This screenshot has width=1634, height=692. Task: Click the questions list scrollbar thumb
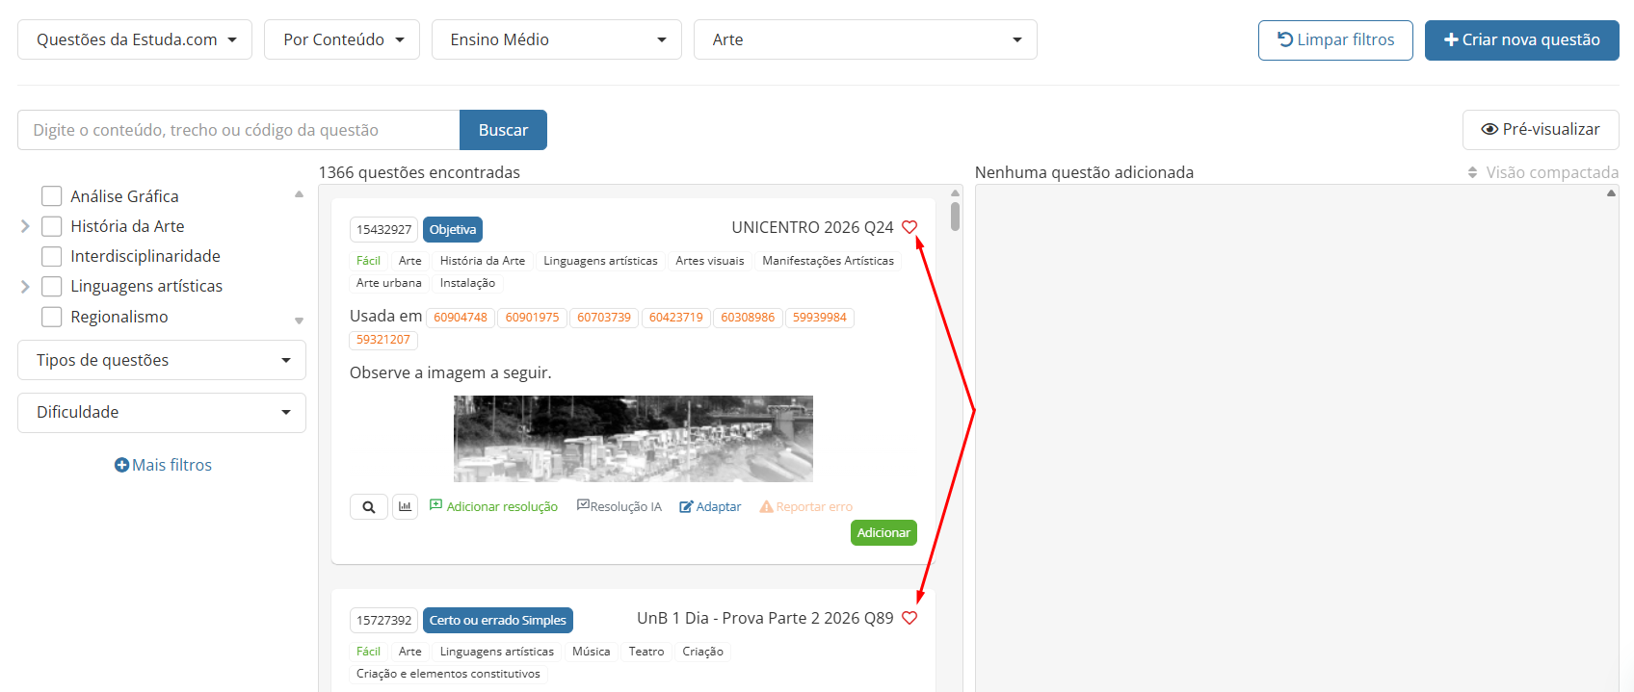tap(955, 216)
